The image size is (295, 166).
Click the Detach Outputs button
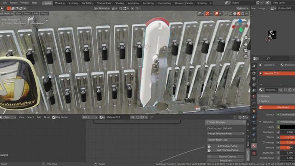click(x=226, y=157)
